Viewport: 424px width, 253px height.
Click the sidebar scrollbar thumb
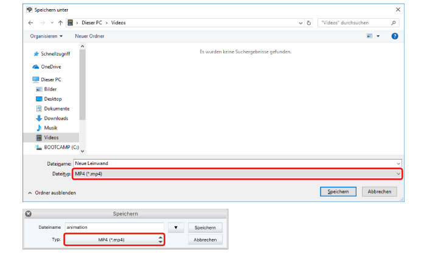click(x=83, y=84)
